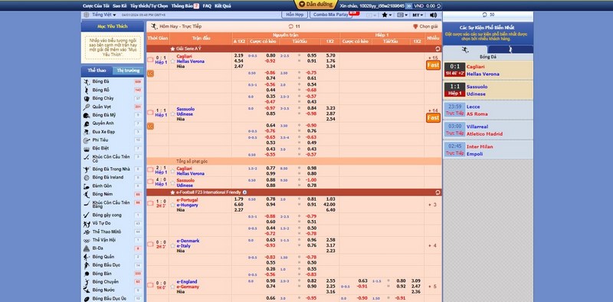Click the Combo Mix Parlay button
Viewport: 613px width, 302px height.
coord(330,15)
